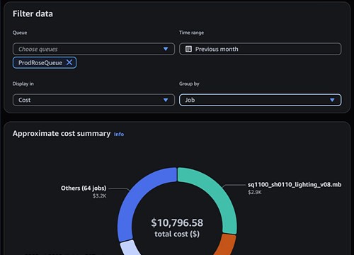The height and width of the screenshot is (255, 354).
Task: Expand the Group by Job dropdown
Action: (261, 100)
